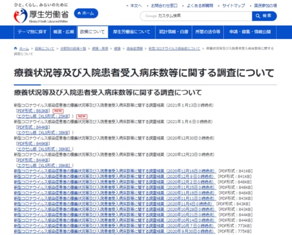Open the 所管の法令等 menu
The width and height of the screenshot is (292, 235).
[x=207, y=32]
